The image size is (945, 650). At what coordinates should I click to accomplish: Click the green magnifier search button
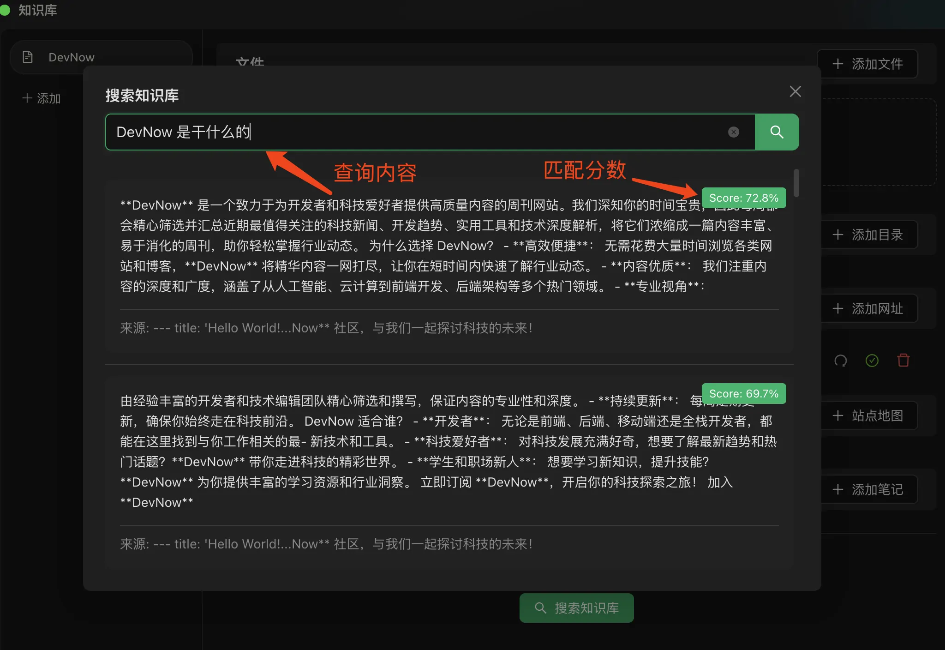click(x=777, y=132)
